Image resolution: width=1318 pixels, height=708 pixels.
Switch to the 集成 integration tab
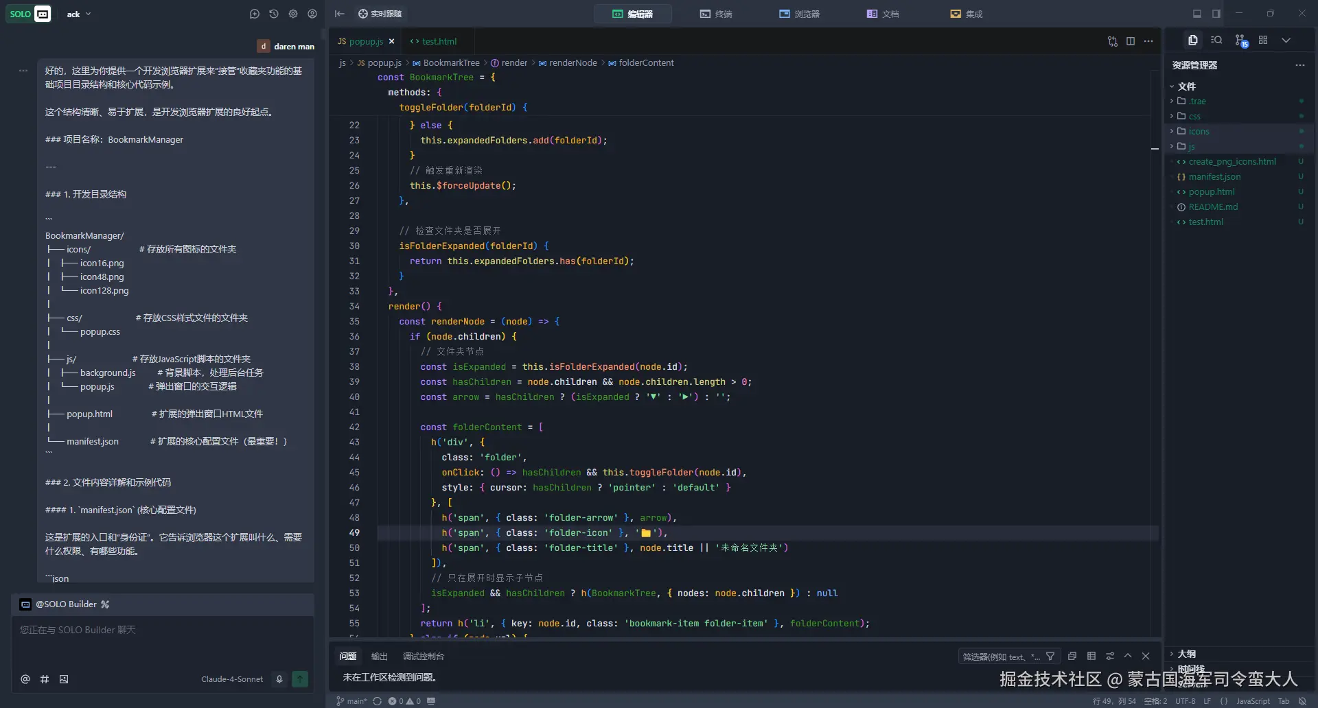(967, 14)
